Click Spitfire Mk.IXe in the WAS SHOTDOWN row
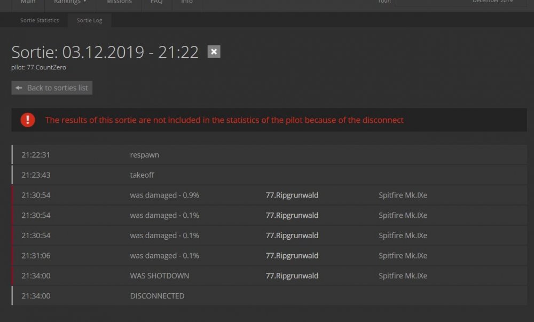 [x=403, y=276]
